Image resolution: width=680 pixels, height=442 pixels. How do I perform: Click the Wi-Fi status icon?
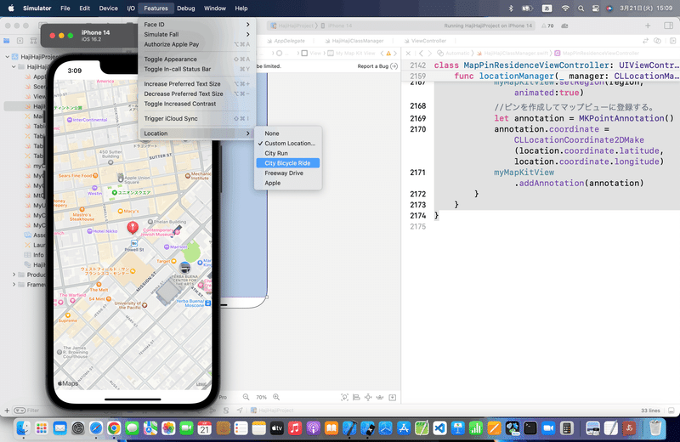(565, 8)
